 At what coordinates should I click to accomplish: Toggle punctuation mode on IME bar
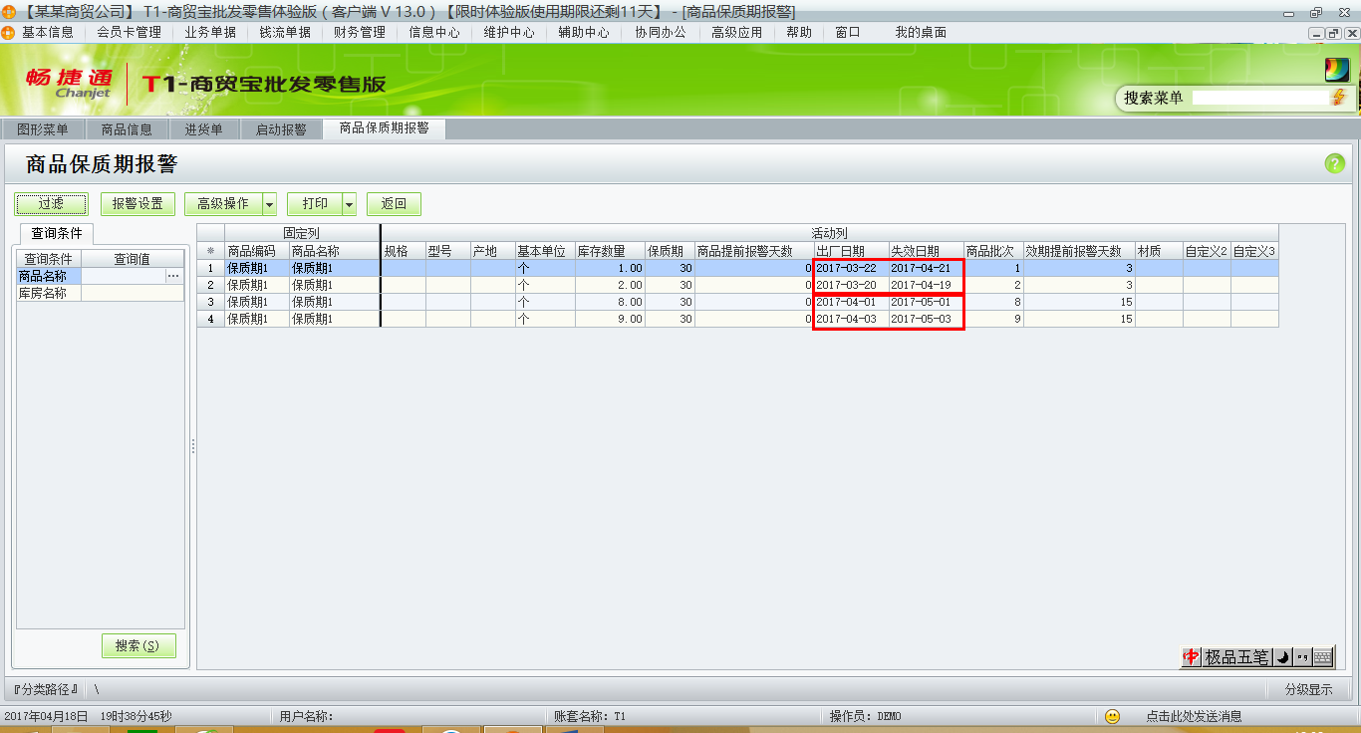coord(1301,657)
